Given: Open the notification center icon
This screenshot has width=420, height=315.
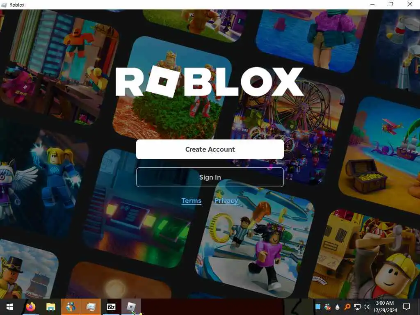Looking at the screenshot, I should click(406, 307).
